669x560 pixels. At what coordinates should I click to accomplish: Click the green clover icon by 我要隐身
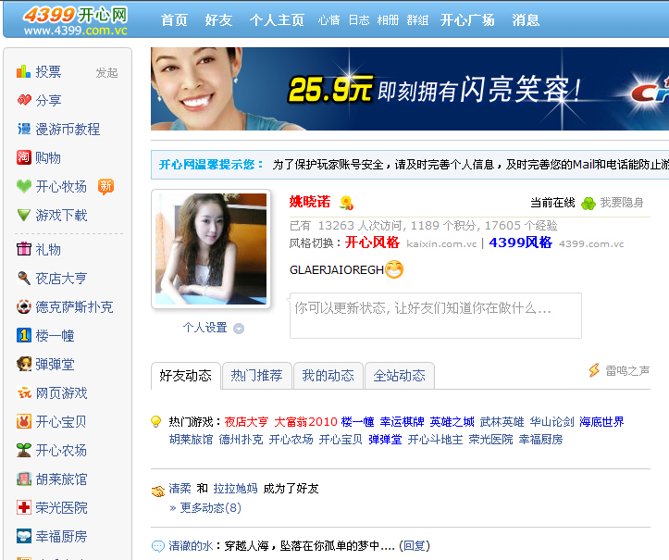pyautogui.click(x=588, y=203)
